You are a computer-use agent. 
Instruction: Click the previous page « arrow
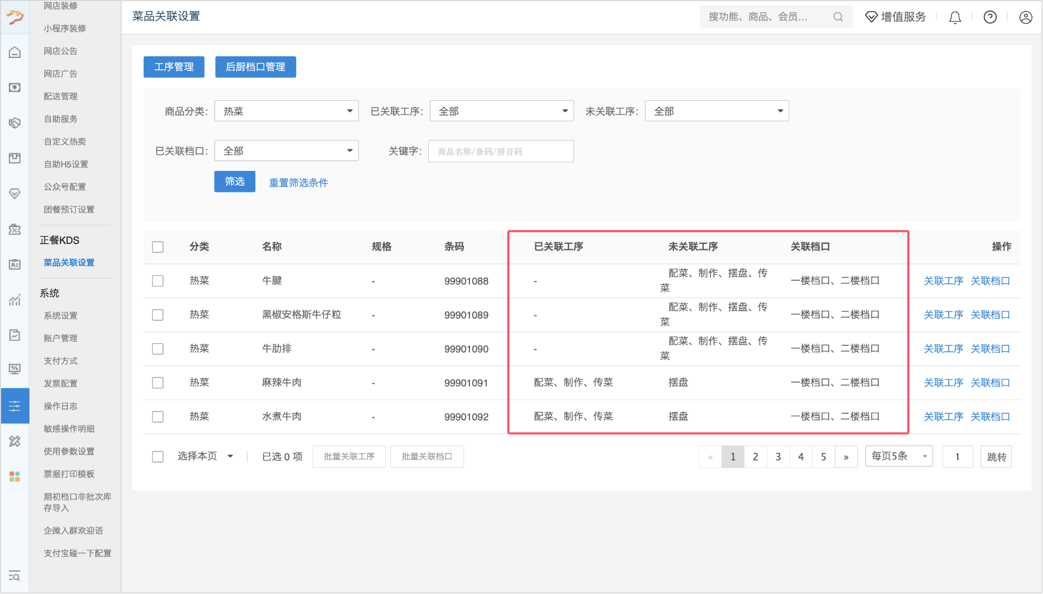(x=710, y=457)
